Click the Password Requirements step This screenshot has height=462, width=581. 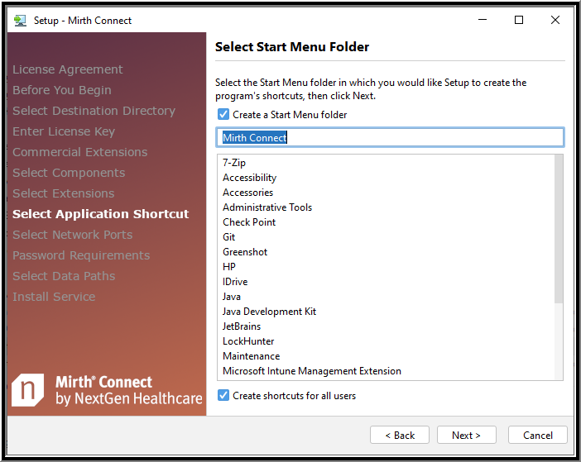pyautogui.click(x=81, y=255)
